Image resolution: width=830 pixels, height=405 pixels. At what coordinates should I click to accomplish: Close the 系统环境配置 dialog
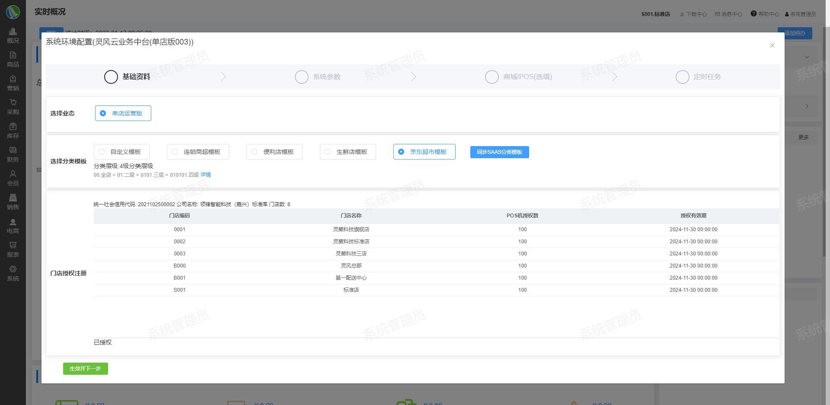click(x=772, y=45)
